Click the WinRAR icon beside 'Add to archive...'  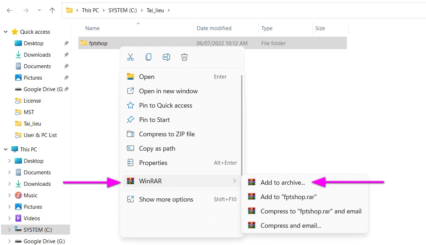coord(252,182)
